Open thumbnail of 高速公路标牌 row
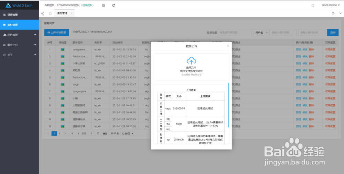This screenshot has width=344, height=174. coord(63,113)
